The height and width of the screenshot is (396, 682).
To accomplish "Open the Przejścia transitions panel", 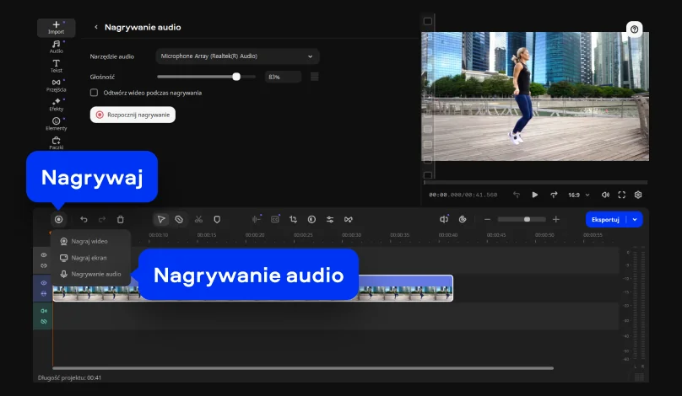I will click(57, 85).
